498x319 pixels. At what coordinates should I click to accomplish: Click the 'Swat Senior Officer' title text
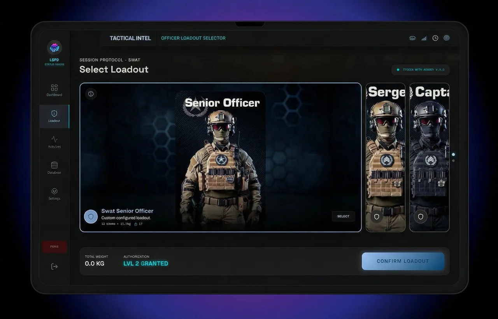coord(127,211)
